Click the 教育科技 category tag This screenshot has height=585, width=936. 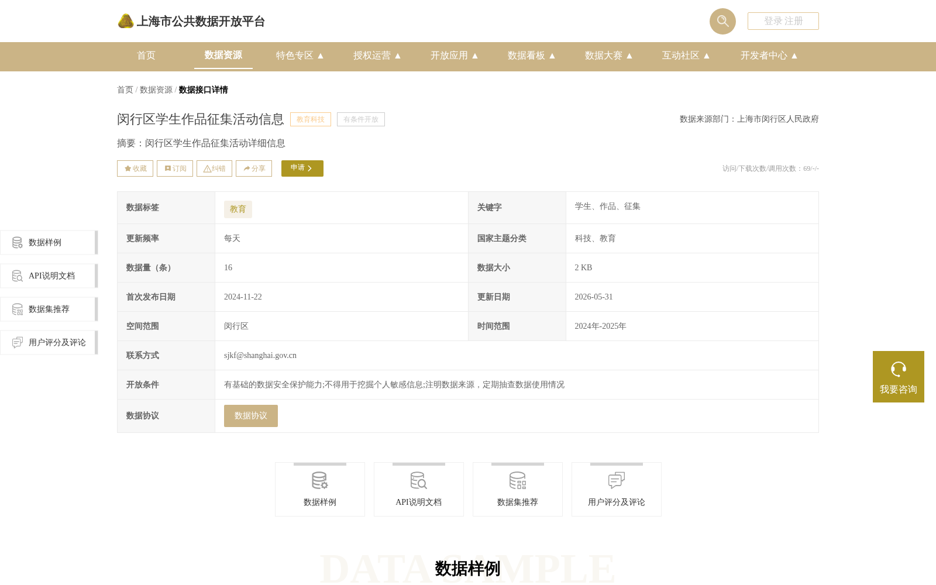pos(311,119)
